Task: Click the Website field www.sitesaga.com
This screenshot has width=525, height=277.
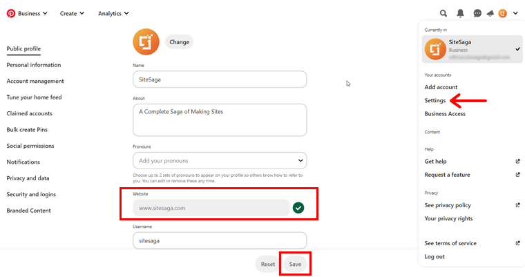Action: point(211,208)
